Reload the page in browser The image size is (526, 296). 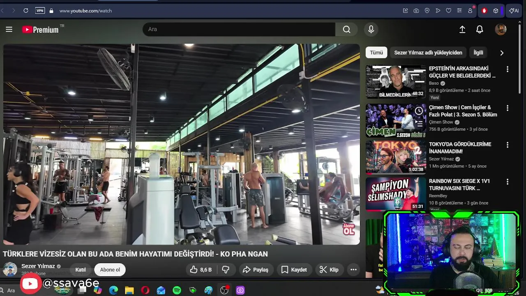pos(26,11)
